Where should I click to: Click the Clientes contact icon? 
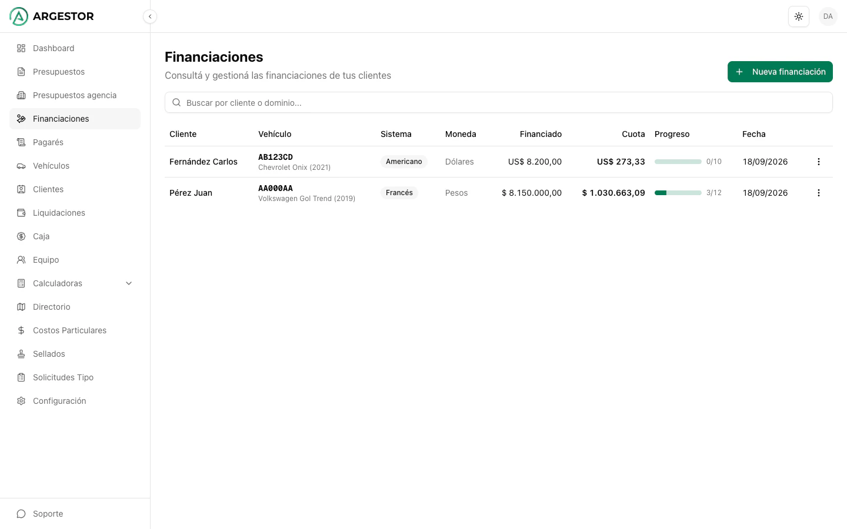pos(21,189)
